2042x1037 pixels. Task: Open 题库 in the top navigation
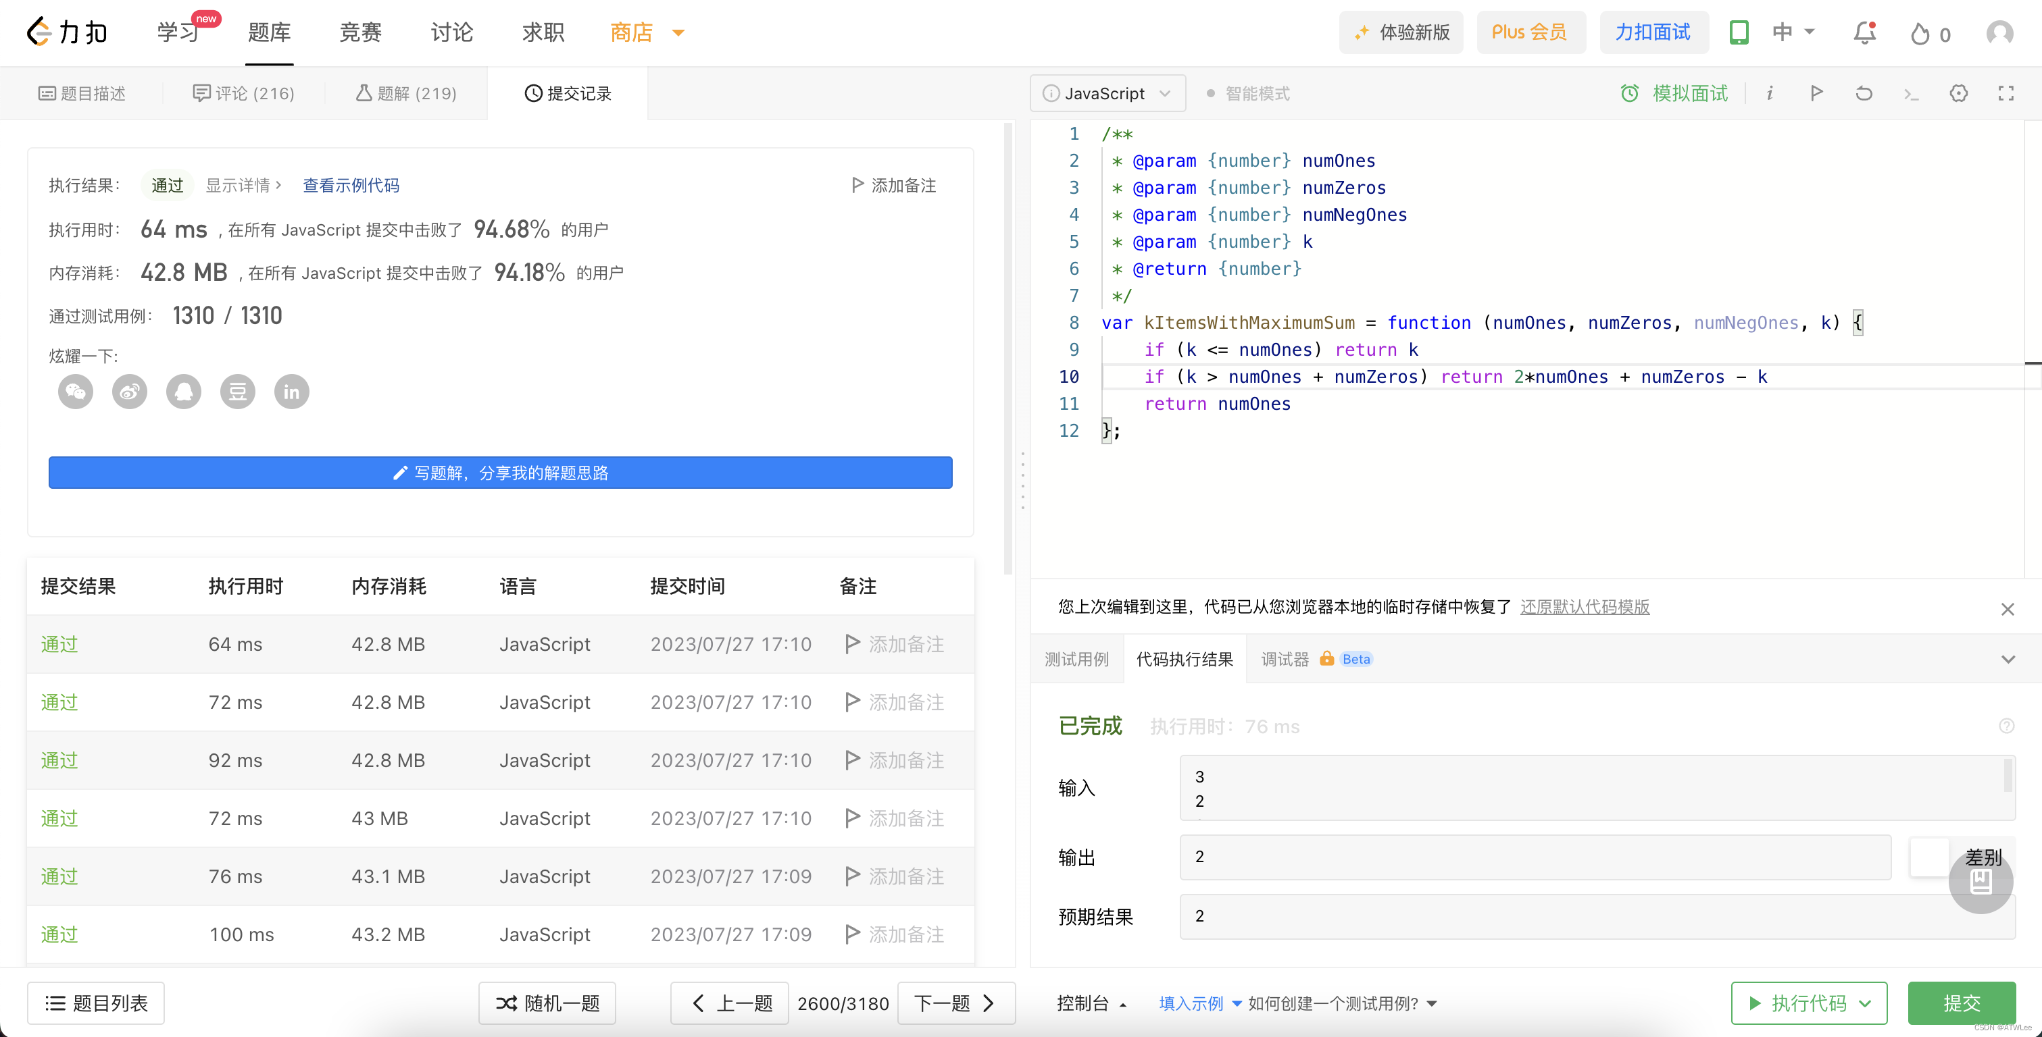click(x=269, y=32)
